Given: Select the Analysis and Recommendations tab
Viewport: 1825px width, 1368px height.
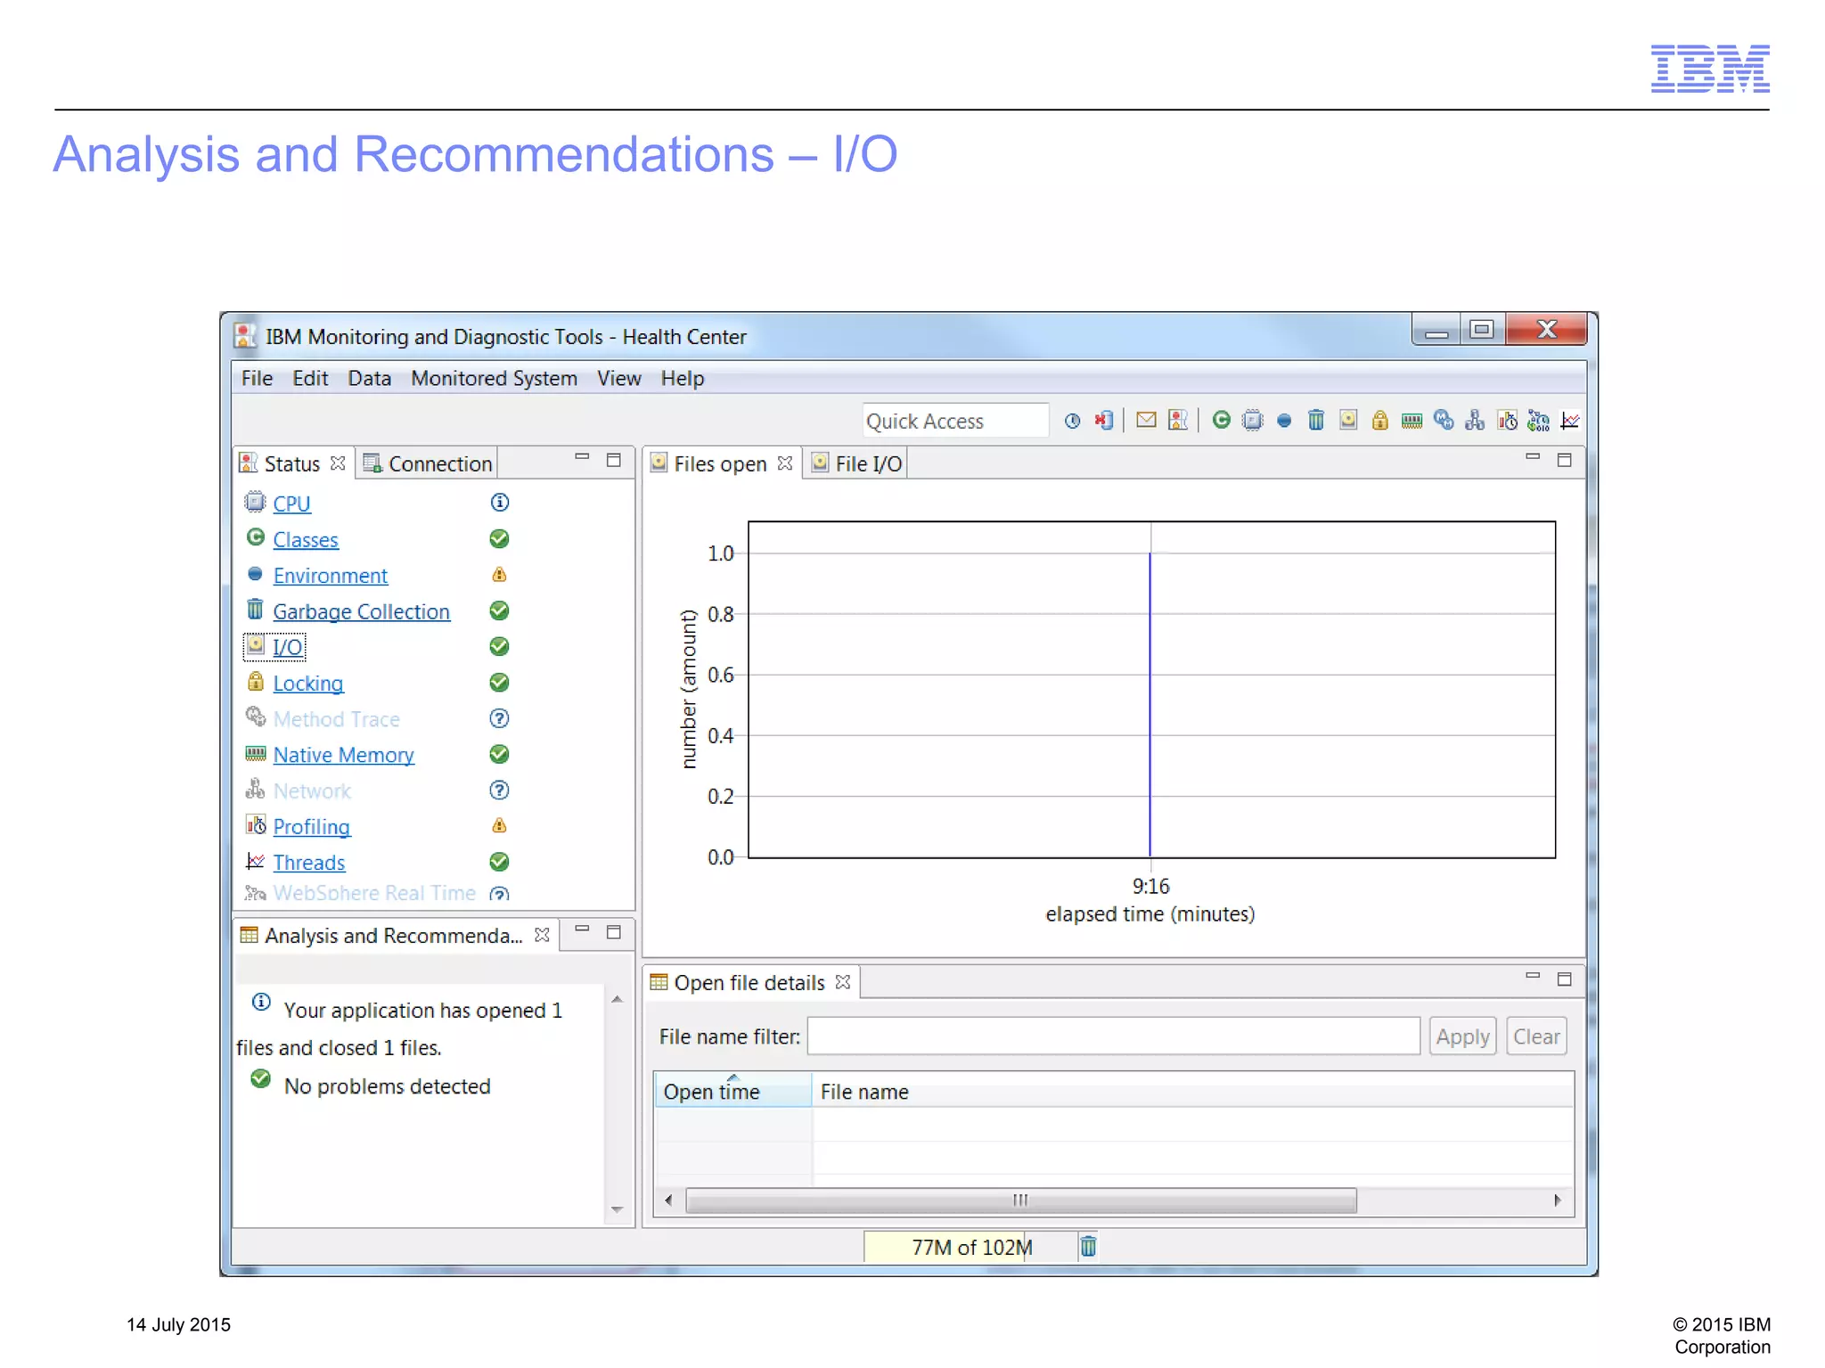Looking at the screenshot, I should point(393,935).
